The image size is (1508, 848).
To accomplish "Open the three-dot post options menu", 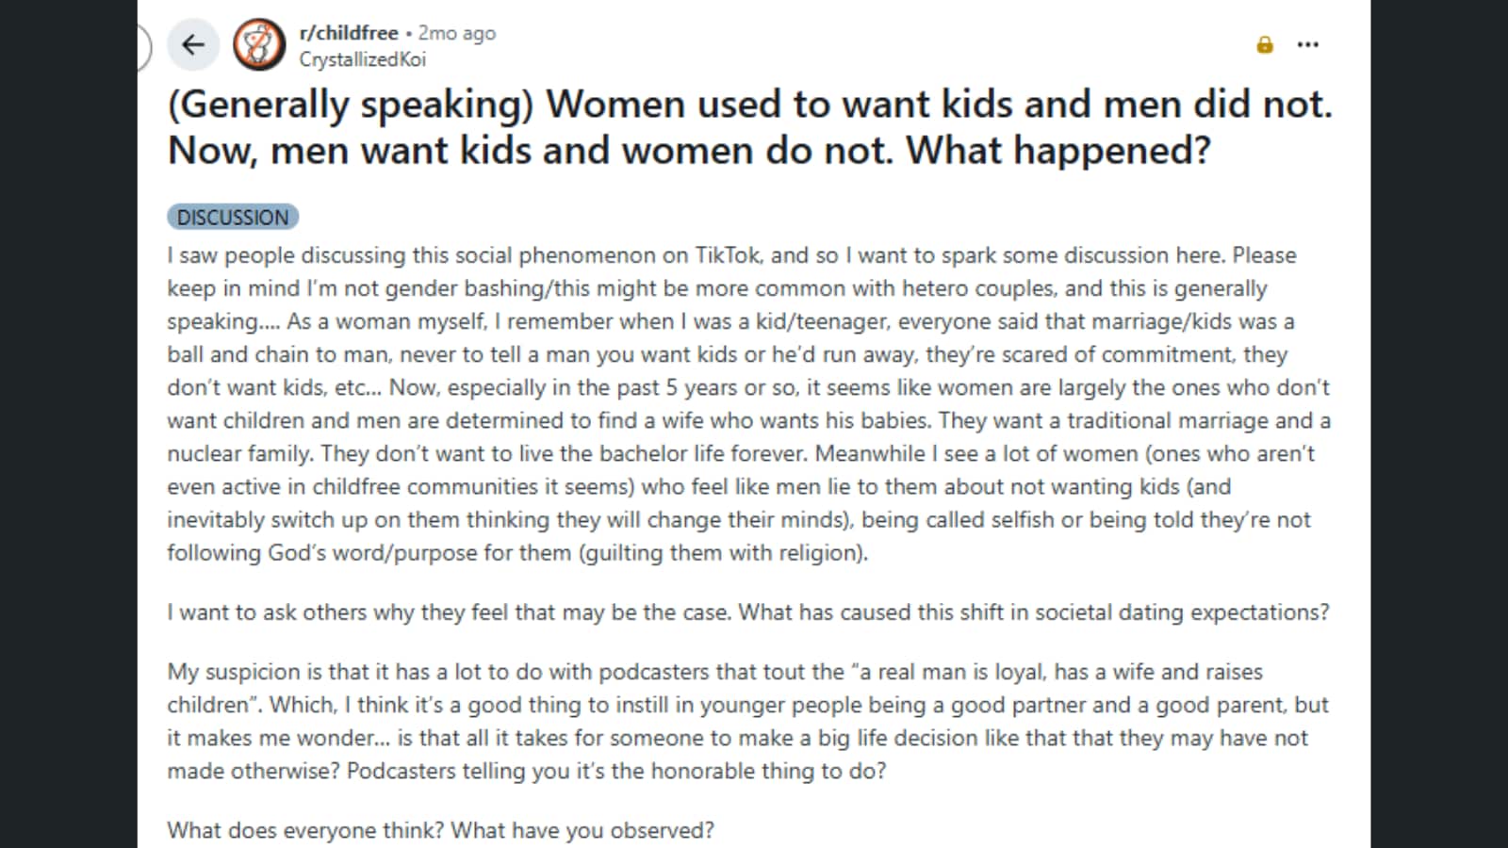I will (x=1307, y=44).
